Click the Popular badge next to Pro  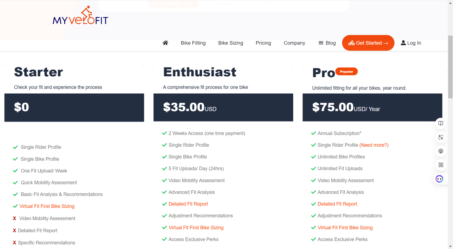tap(346, 71)
